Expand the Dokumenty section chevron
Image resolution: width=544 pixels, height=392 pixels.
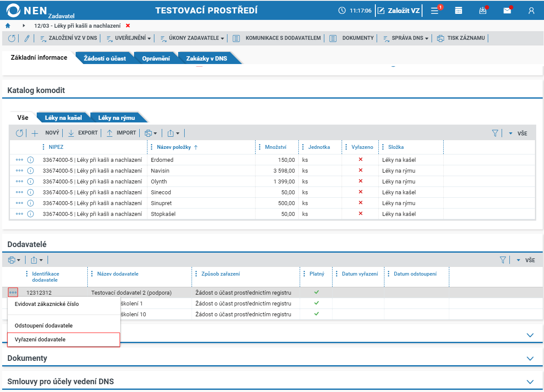530,358
